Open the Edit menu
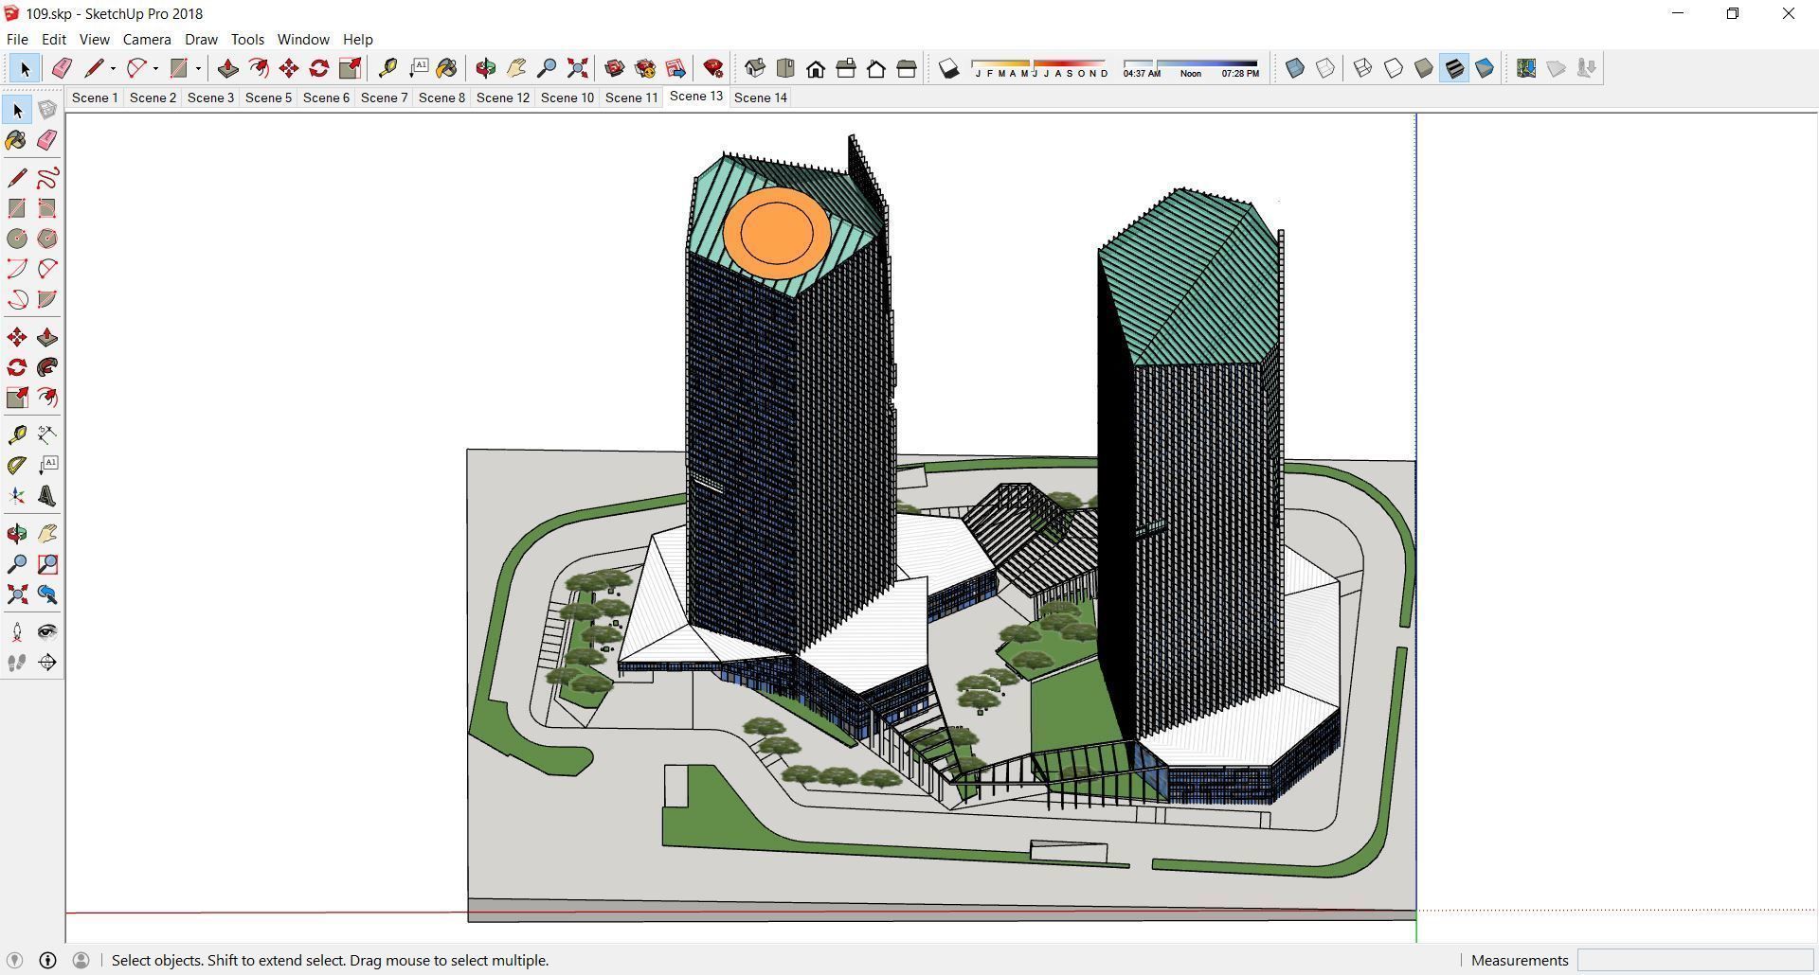The width and height of the screenshot is (1819, 975). [x=53, y=39]
